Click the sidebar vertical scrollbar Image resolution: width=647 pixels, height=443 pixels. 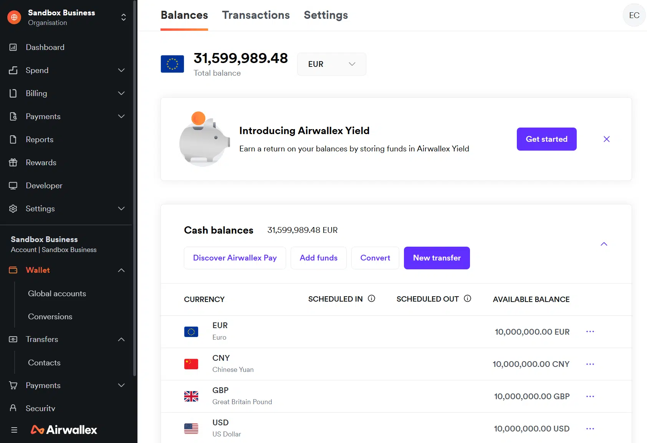pyautogui.click(x=134, y=188)
